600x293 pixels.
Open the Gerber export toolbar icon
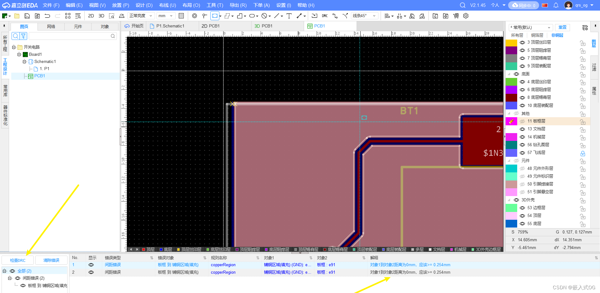pyautogui.click(x=435, y=16)
